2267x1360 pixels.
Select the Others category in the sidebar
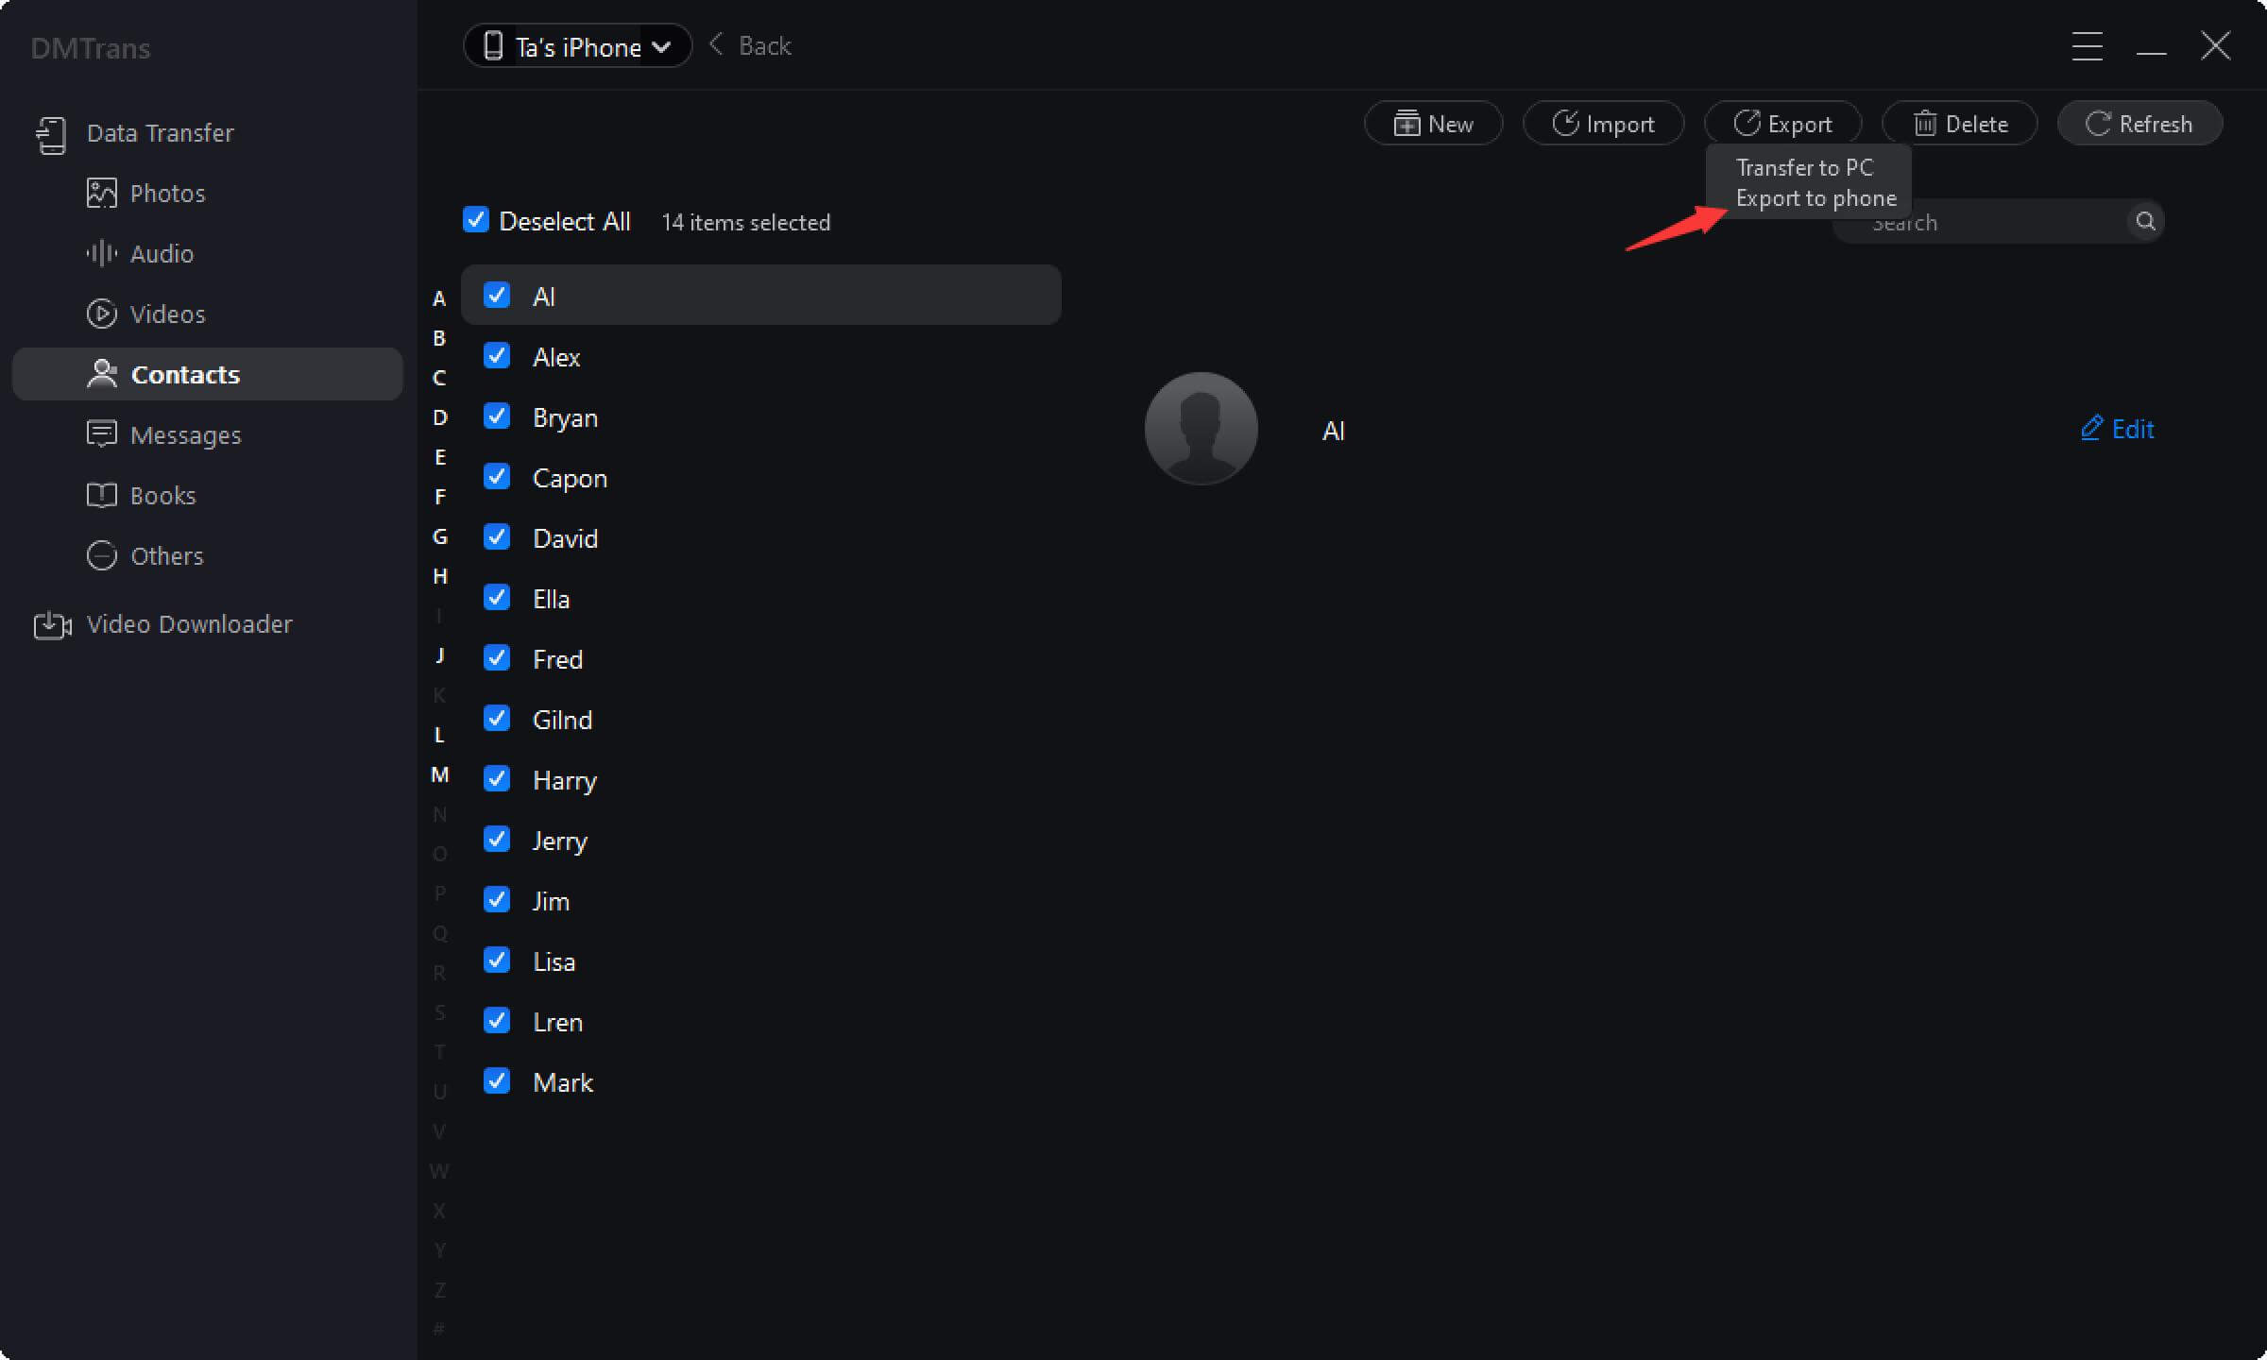pyautogui.click(x=166, y=555)
